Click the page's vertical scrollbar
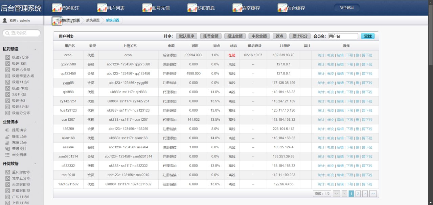Viewport: 433px width, 205px height. (x=430, y=34)
